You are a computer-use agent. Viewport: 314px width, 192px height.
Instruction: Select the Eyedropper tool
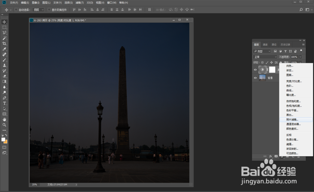[x=4, y=49]
